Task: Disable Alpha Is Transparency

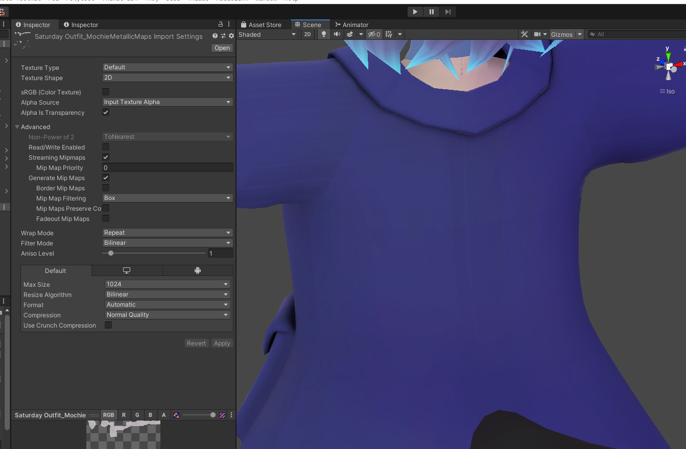Action: point(106,112)
